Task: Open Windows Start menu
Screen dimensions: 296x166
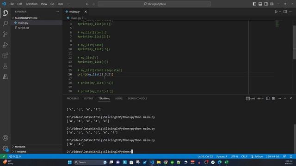Action: point(70,162)
